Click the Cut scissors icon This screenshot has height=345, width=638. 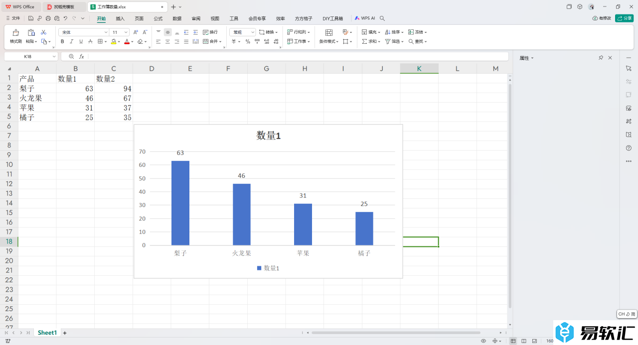(x=43, y=32)
